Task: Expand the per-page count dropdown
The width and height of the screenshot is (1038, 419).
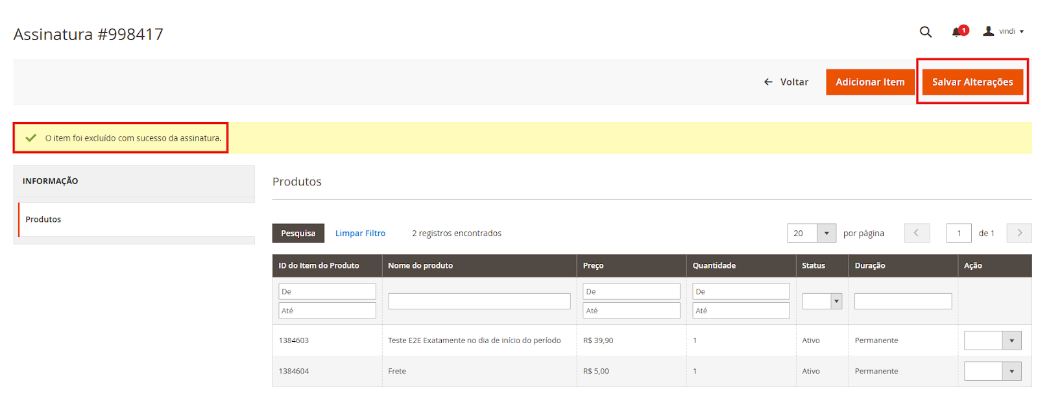Action: coord(826,233)
